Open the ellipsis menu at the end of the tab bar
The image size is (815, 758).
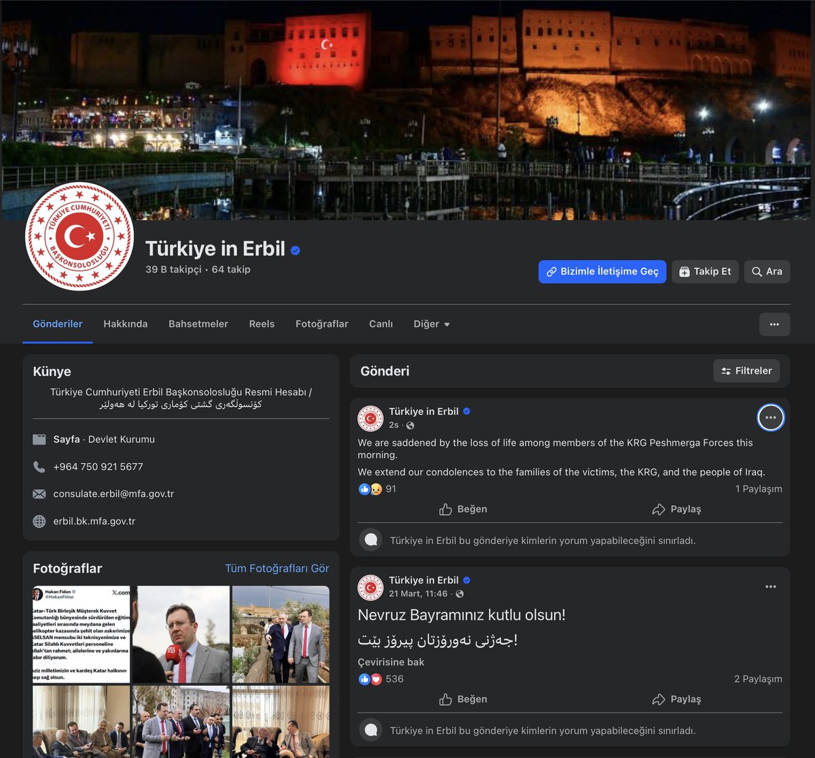774,324
